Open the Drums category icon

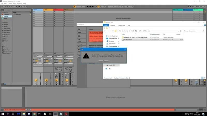coord(3,27)
